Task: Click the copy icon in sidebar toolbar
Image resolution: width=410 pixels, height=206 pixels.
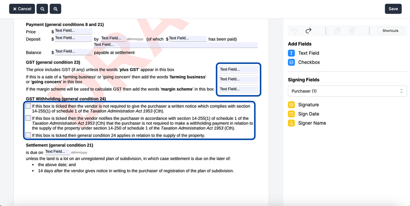Action: pyautogui.click(x=337, y=31)
